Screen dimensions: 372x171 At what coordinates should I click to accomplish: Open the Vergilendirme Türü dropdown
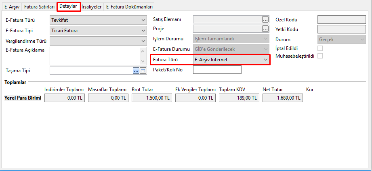point(143,41)
